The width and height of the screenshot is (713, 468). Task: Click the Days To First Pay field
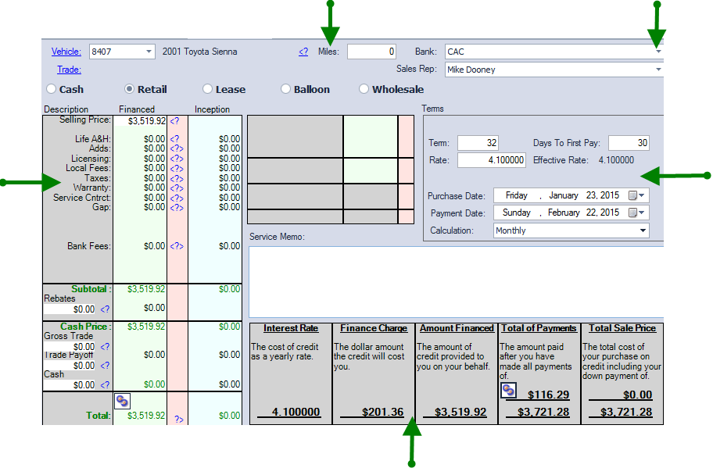[x=629, y=143]
